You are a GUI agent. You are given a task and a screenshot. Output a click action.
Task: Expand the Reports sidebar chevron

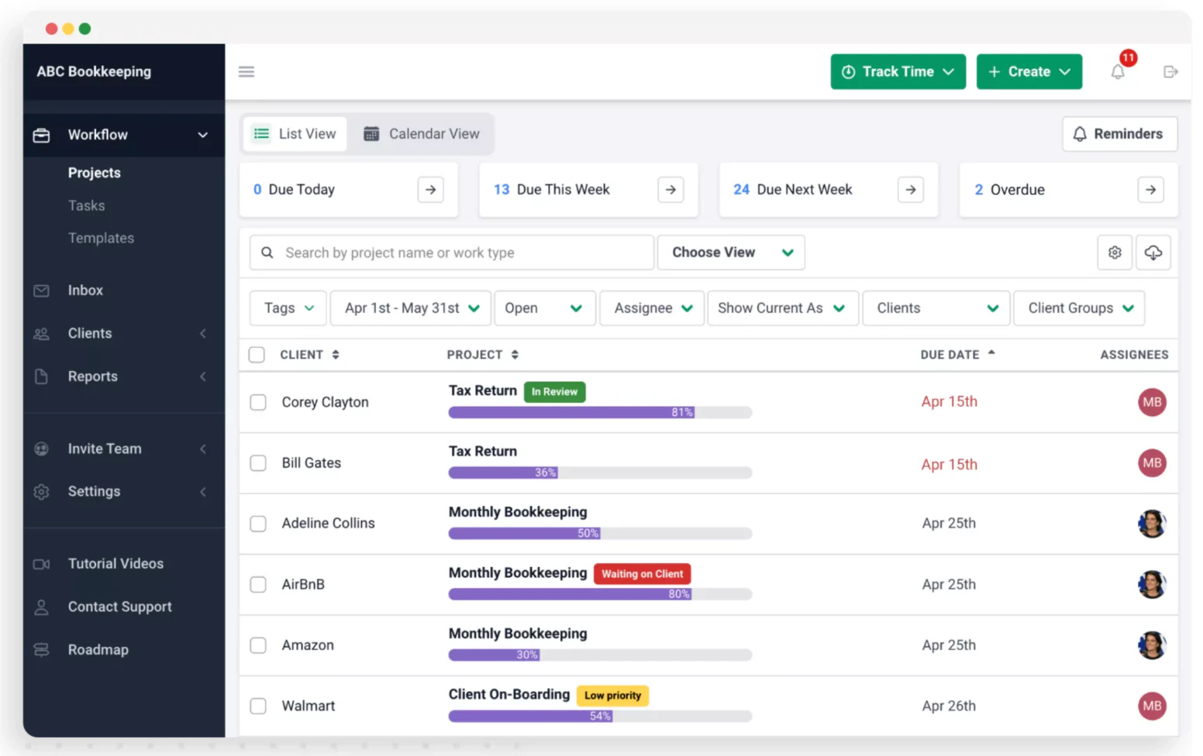pyautogui.click(x=203, y=376)
